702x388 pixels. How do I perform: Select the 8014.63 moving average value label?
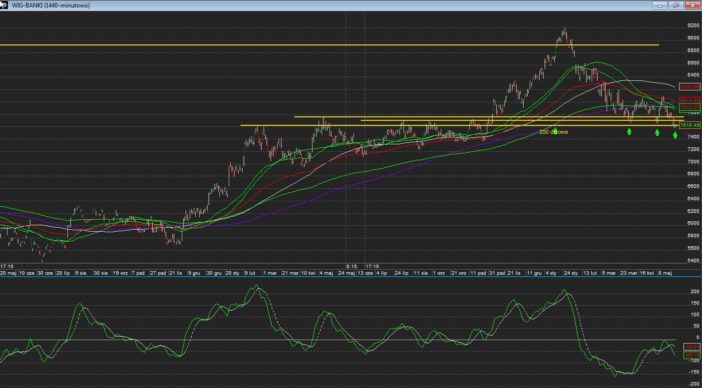coord(690,100)
